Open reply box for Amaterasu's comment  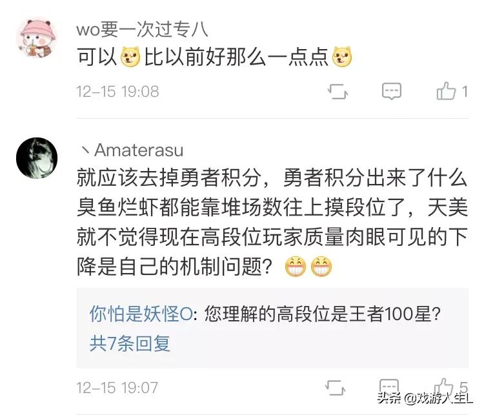(389, 387)
